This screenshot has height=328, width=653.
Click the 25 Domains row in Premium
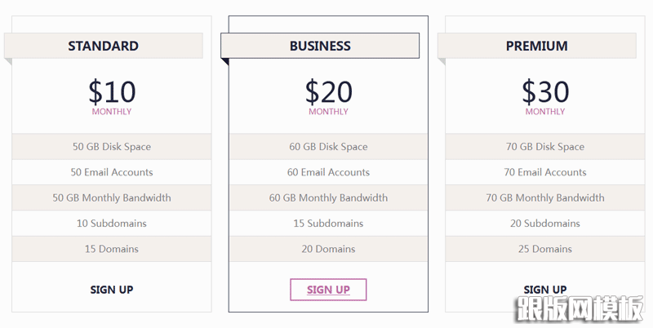click(544, 249)
